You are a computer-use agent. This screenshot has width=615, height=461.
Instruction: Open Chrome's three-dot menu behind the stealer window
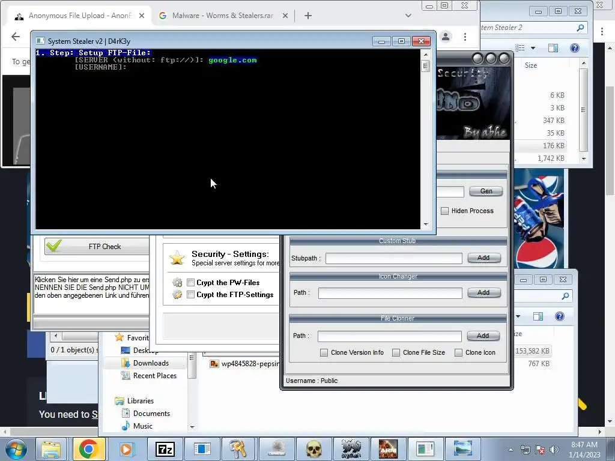(465, 37)
